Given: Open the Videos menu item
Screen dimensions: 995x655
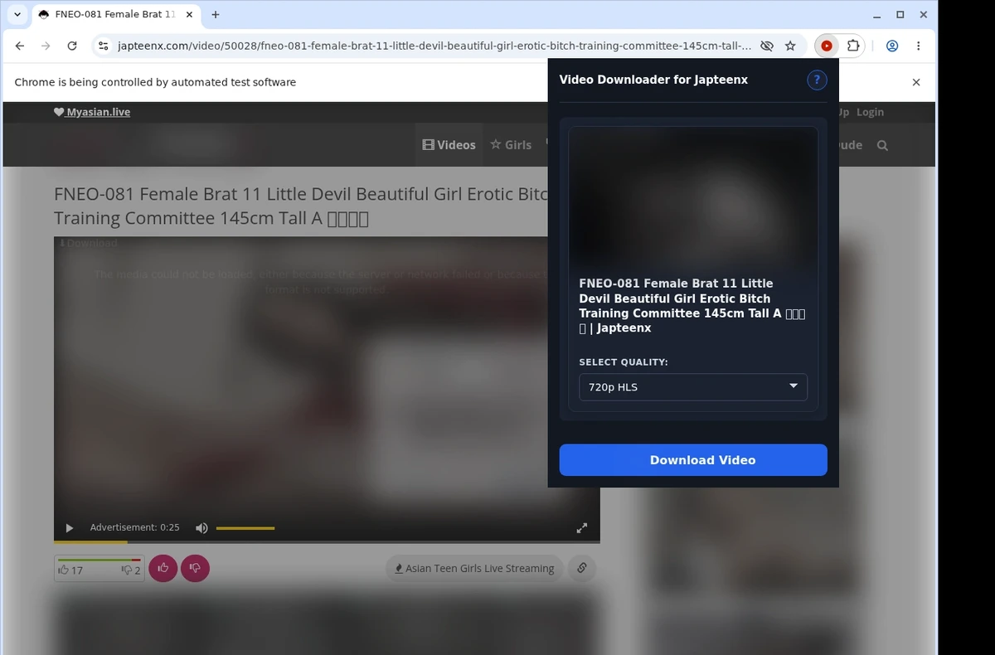Looking at the screenshot, I should [x=449, y=144].
